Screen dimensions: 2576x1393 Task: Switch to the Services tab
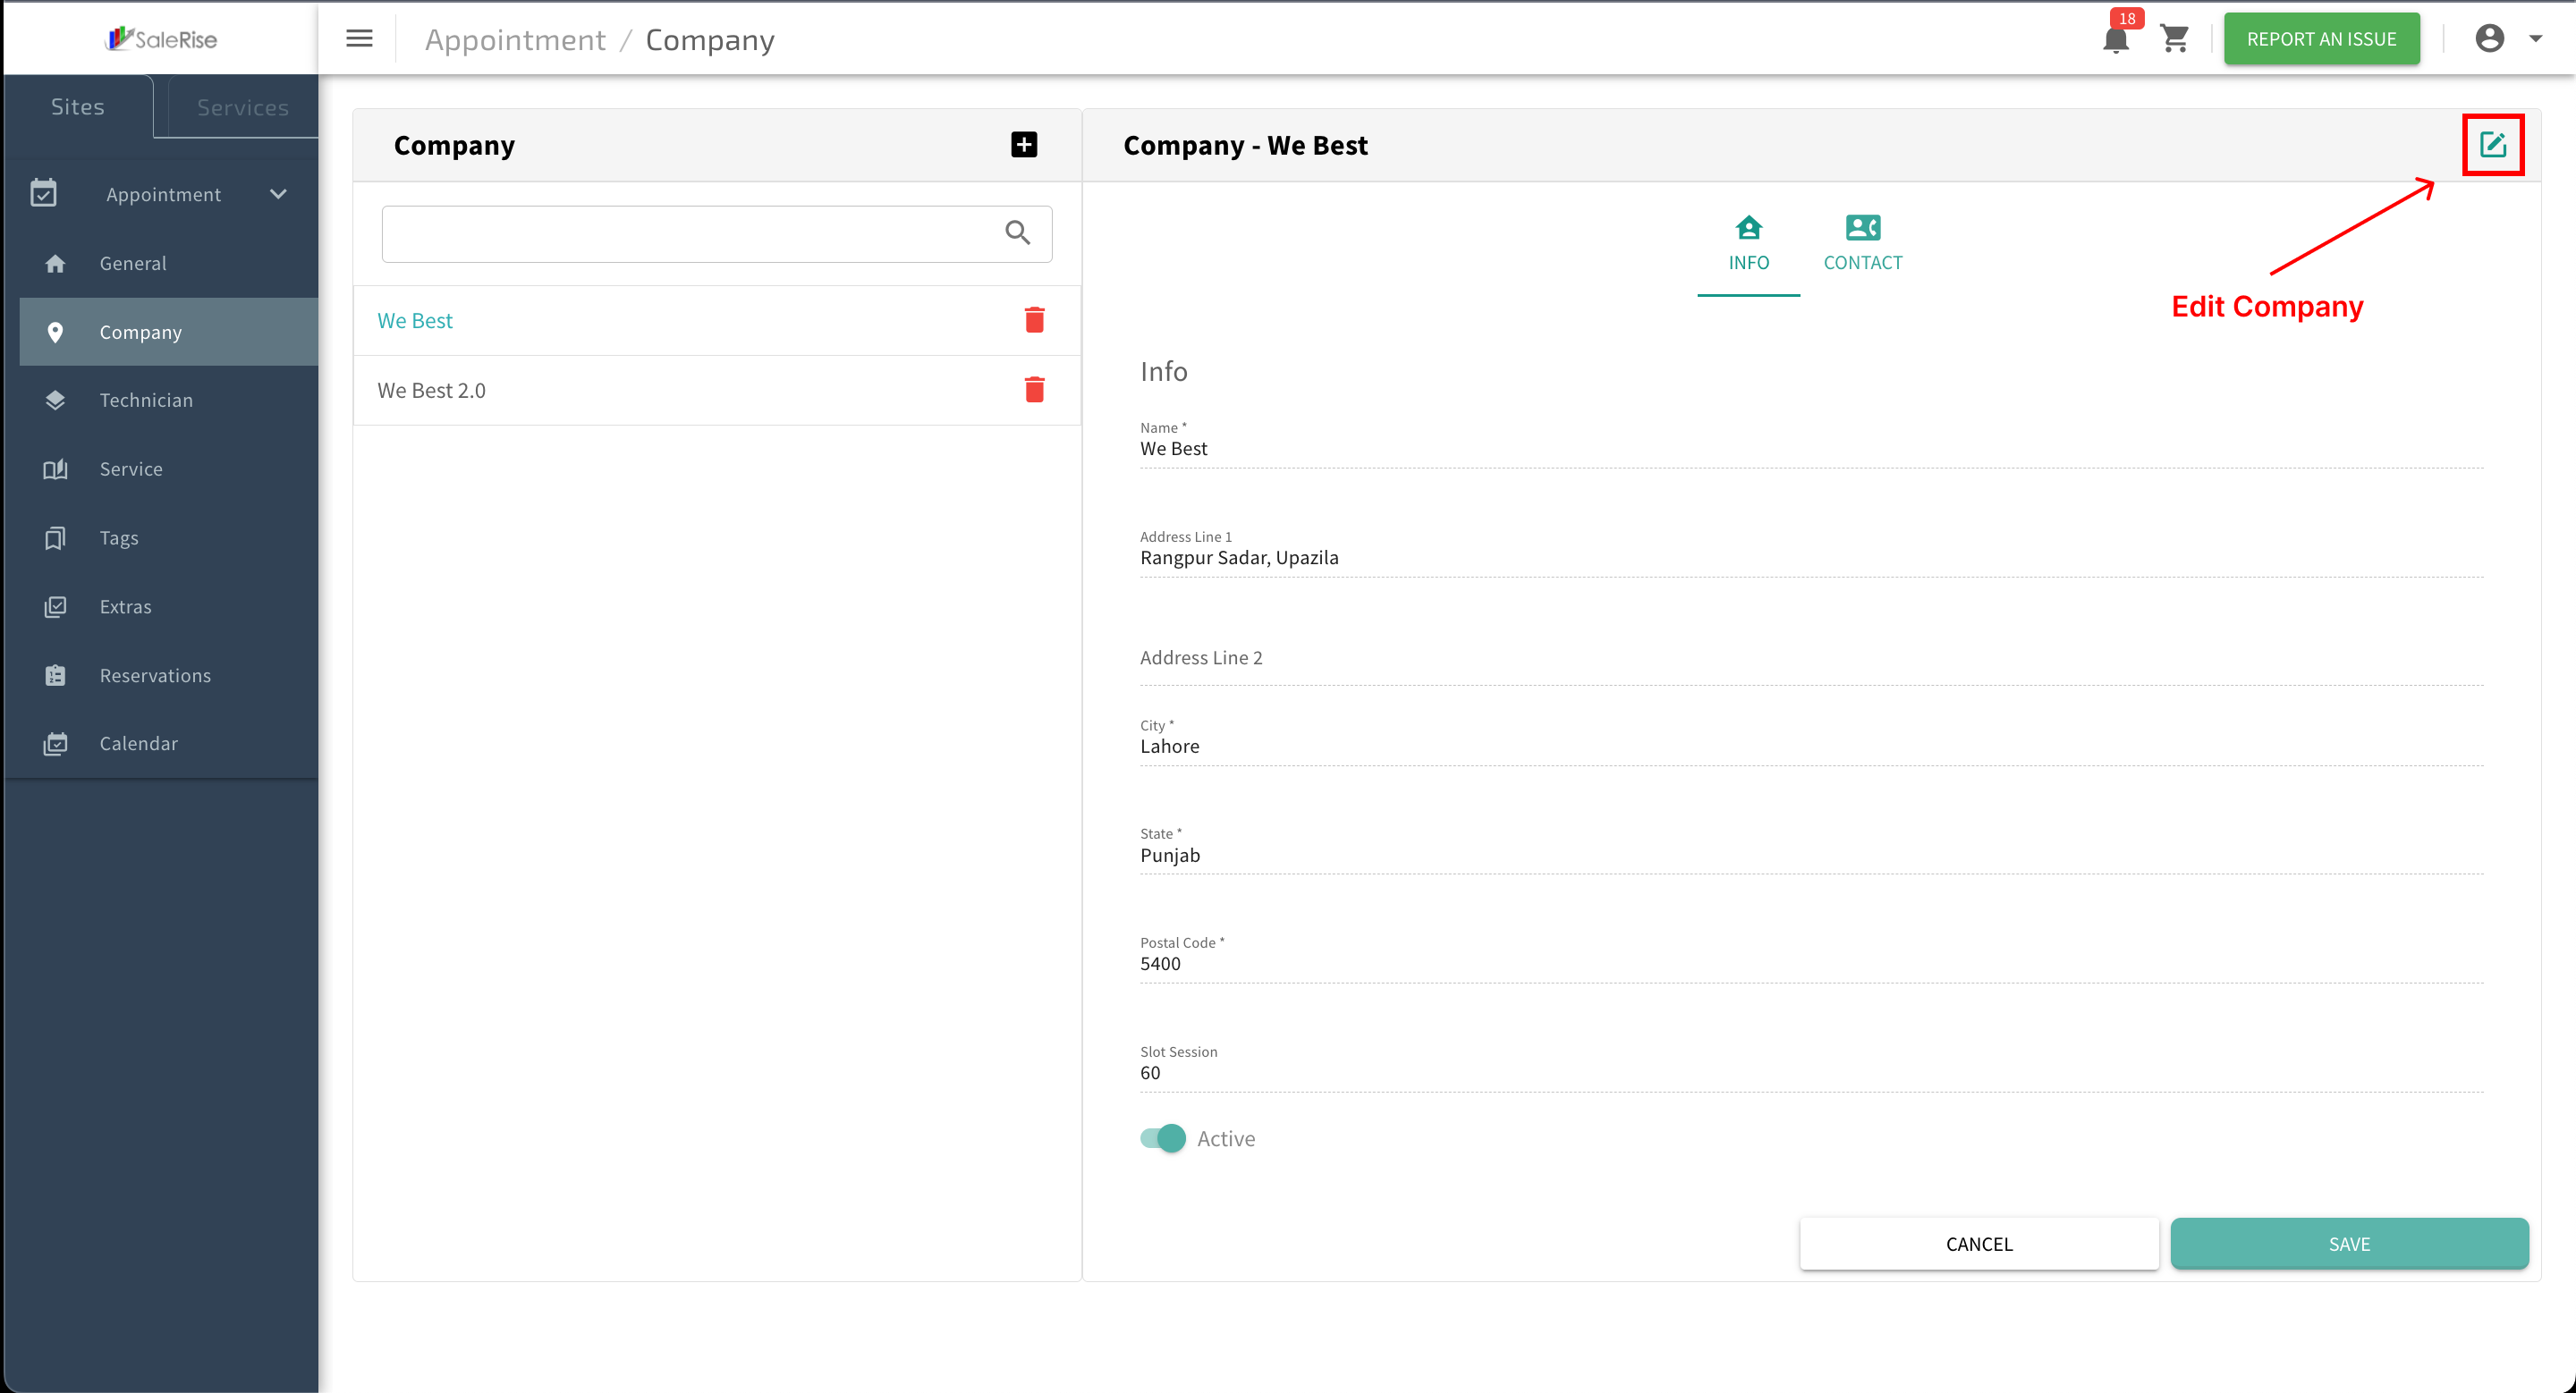(x=242, y=108)
